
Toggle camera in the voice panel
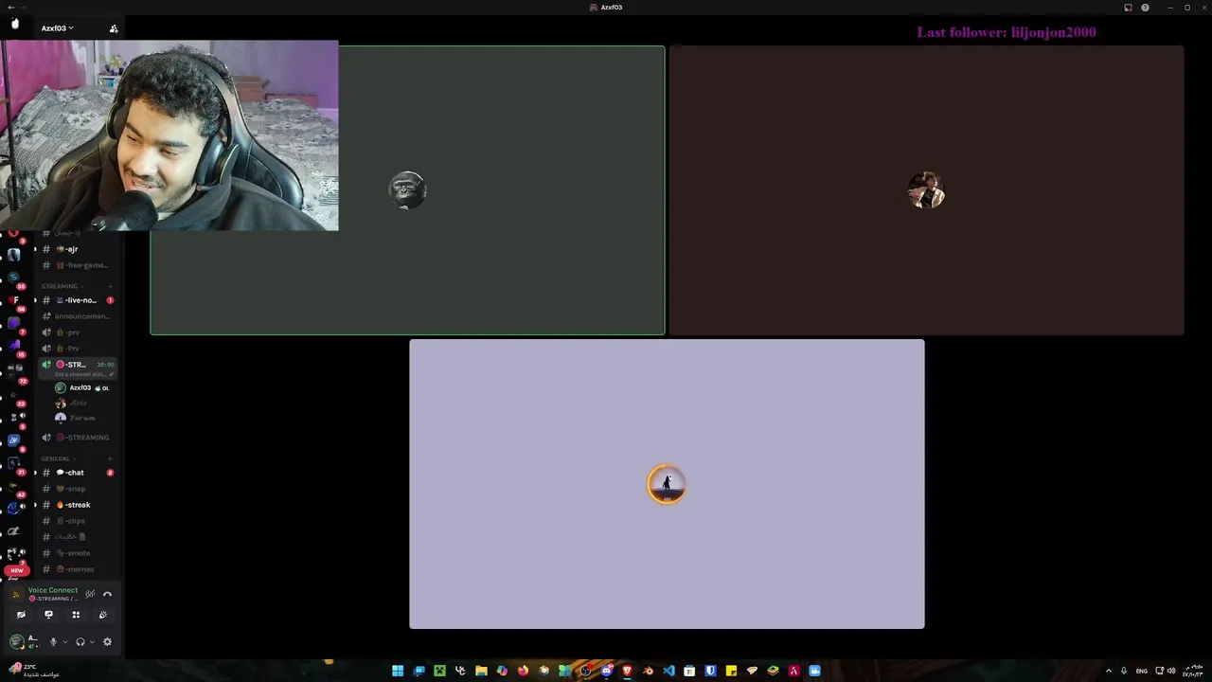pyautogui.click(x=21, y=615)
